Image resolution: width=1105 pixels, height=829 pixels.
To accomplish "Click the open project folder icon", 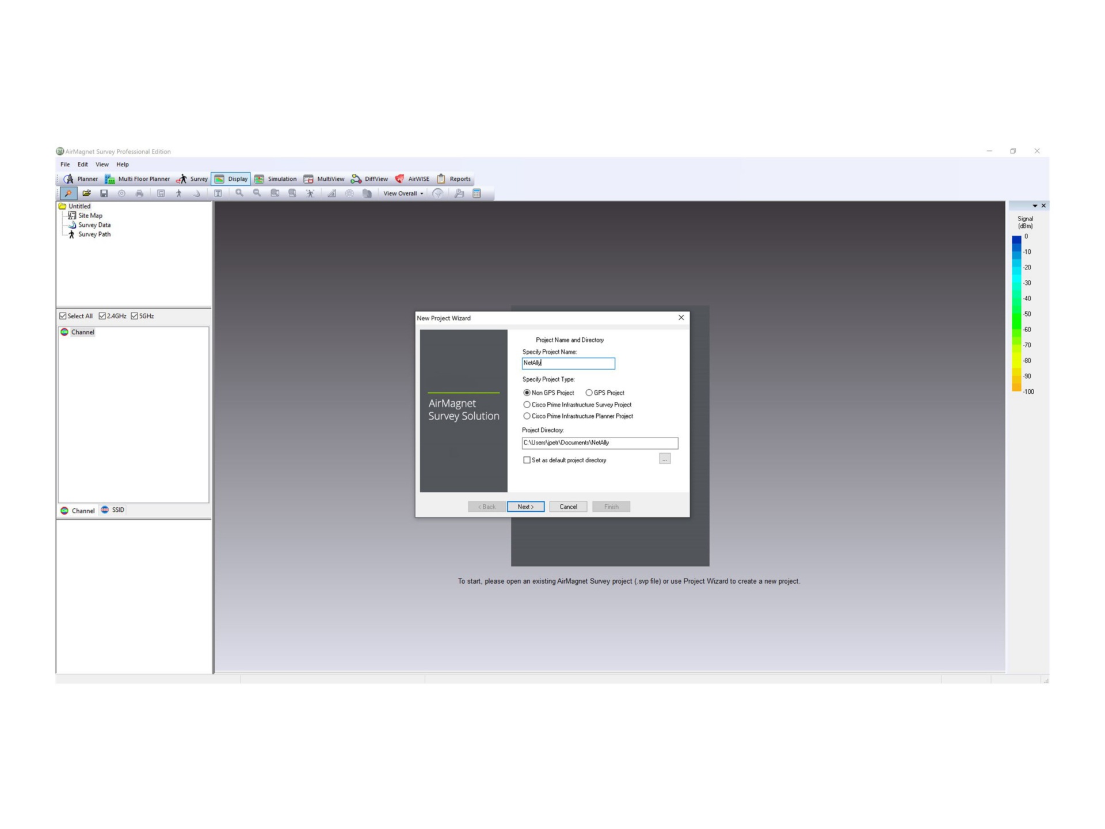I will coord(86,193).
